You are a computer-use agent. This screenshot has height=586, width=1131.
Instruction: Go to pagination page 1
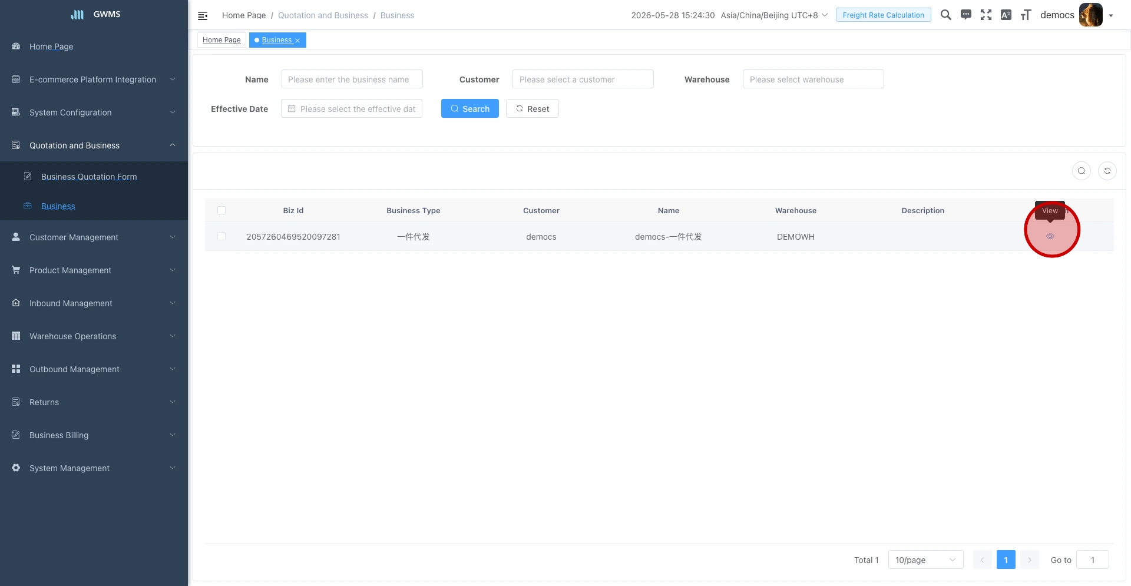1006,559
